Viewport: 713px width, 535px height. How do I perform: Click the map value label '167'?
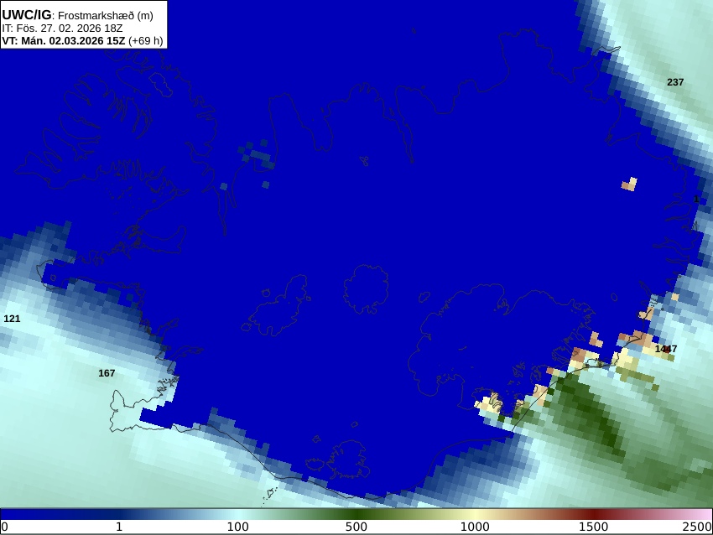(107, 373)
